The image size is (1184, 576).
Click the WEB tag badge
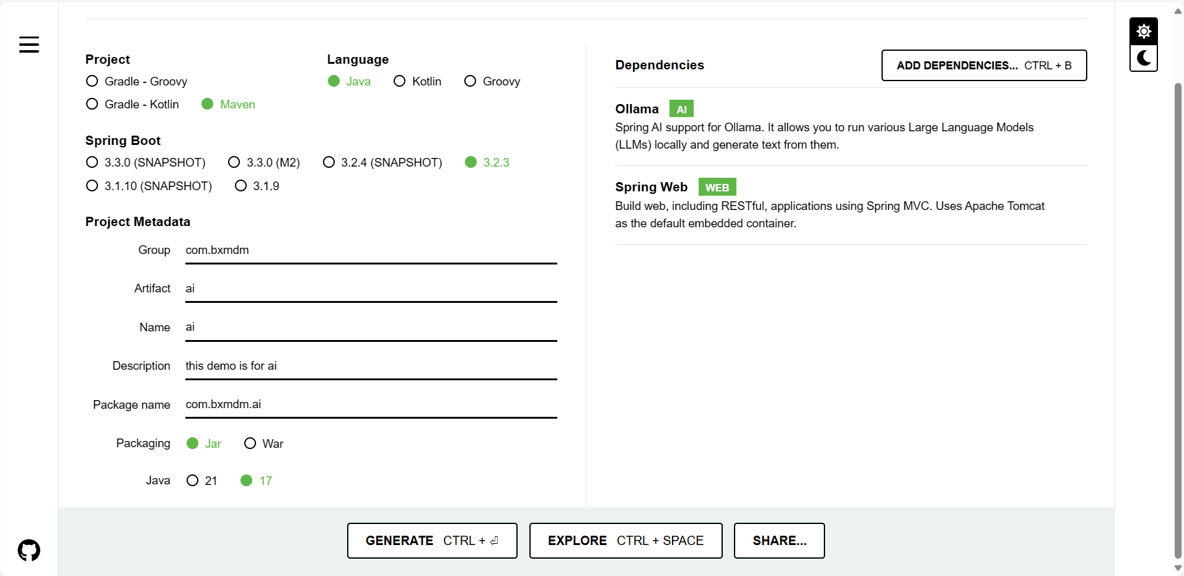(x=717, y=187)
